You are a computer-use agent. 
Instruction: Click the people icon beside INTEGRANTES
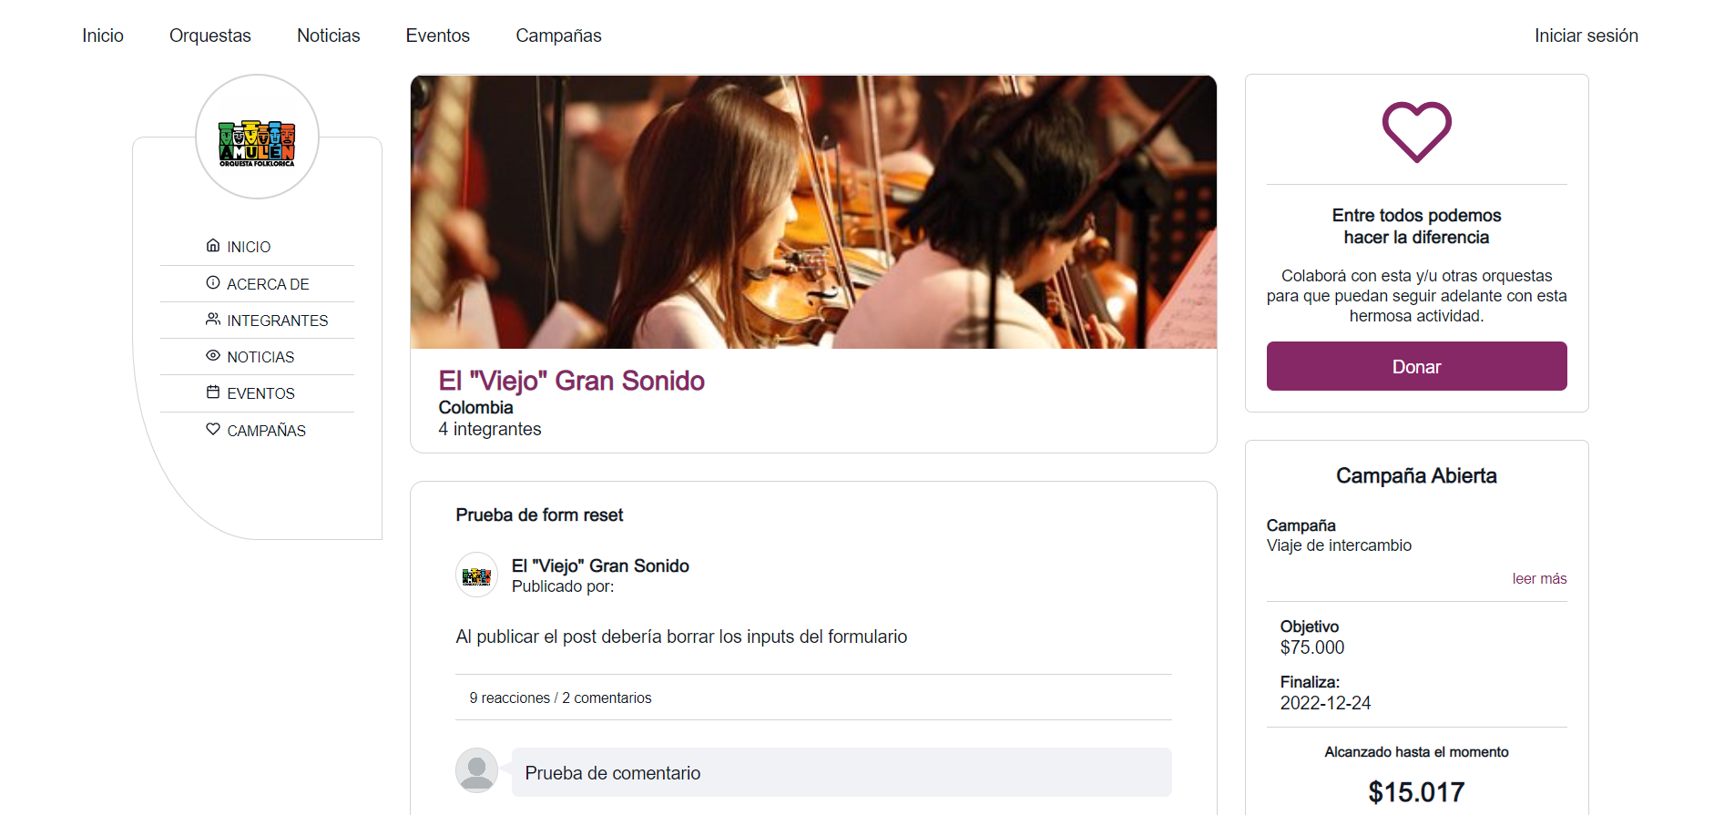pos(213,319)
